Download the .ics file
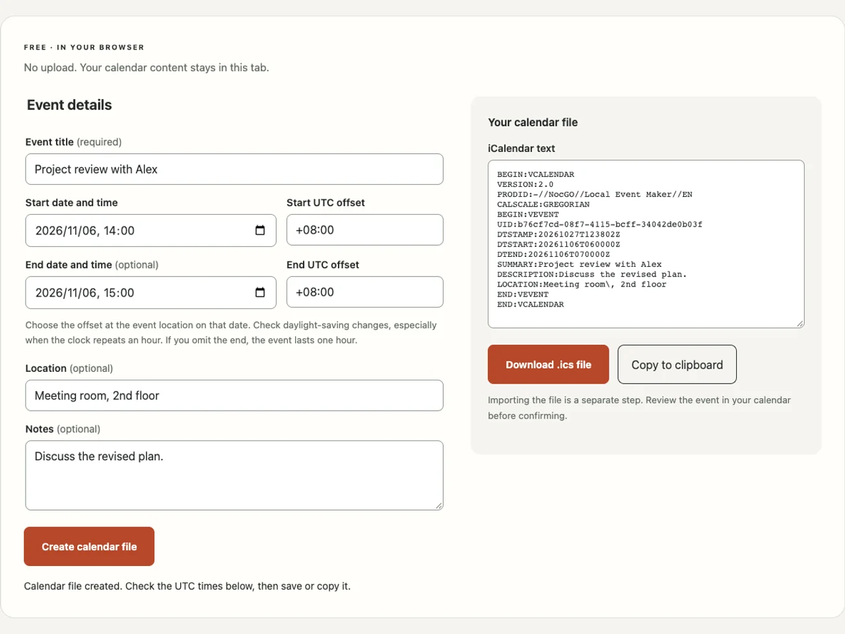 [x=549, y=365]
